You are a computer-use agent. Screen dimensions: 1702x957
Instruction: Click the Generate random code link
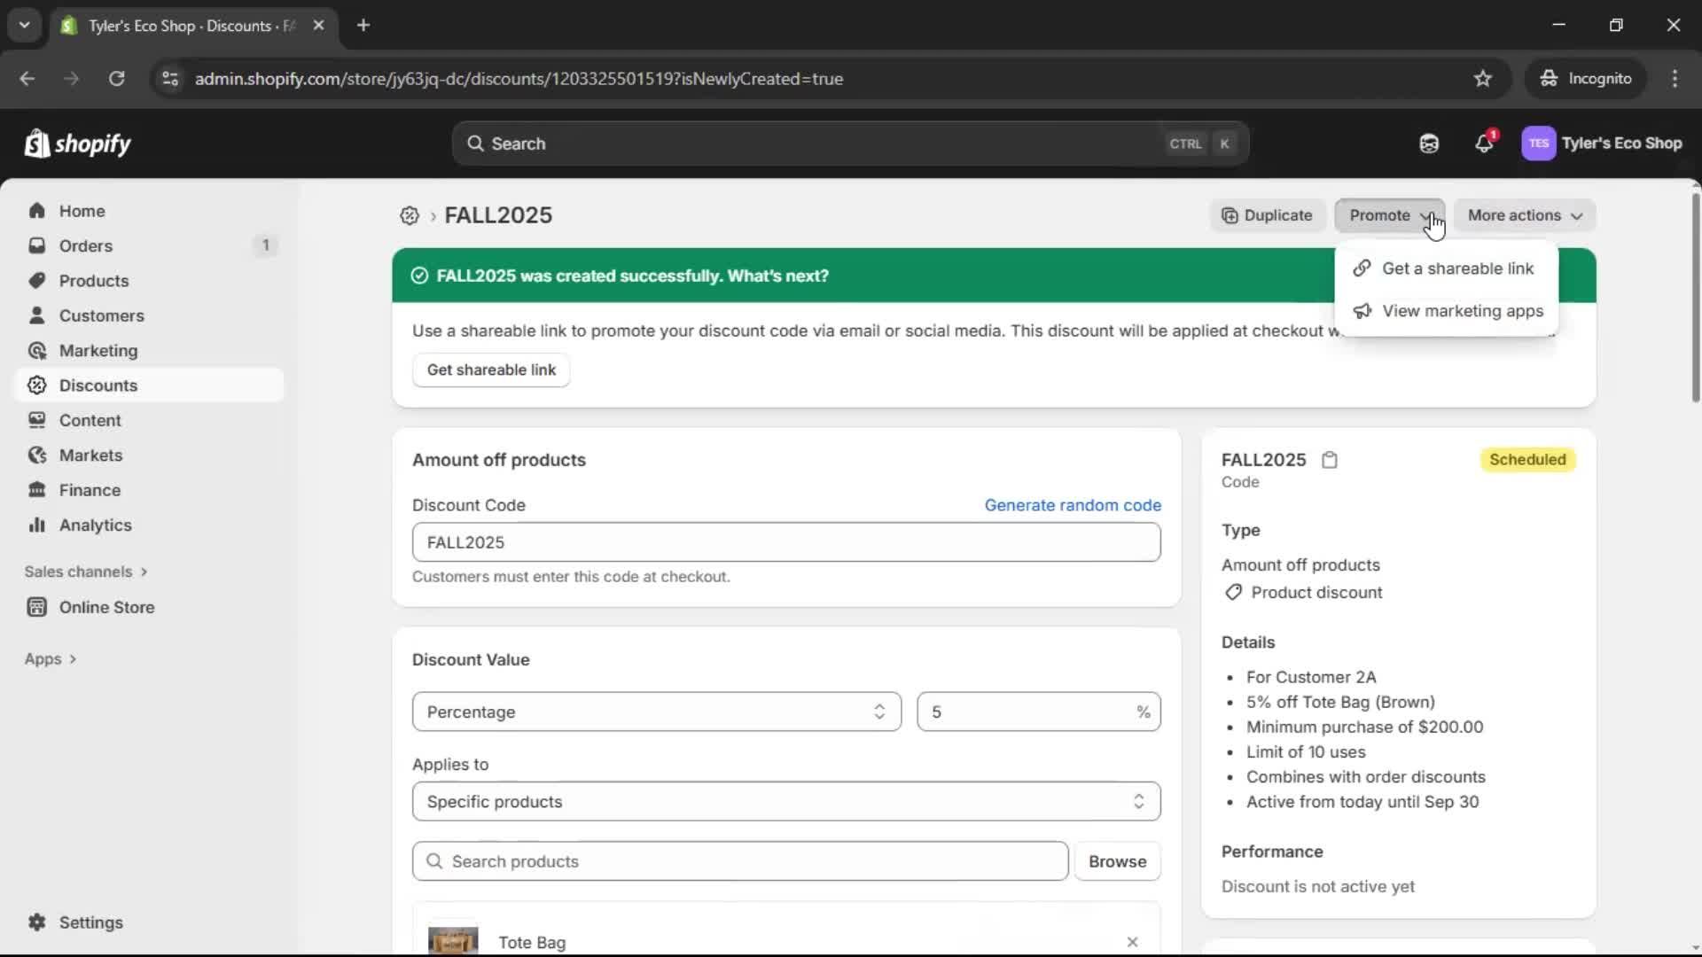point(1073,505)
